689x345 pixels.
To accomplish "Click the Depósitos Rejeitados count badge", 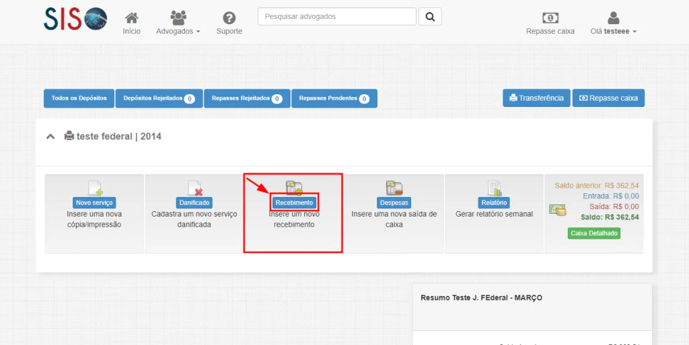I will 189,99.
